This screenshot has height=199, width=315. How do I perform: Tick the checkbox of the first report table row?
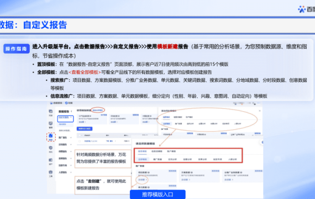tap(80, 142)
